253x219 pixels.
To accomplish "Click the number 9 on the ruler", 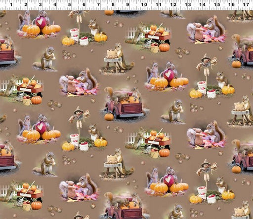I will 127,4.
